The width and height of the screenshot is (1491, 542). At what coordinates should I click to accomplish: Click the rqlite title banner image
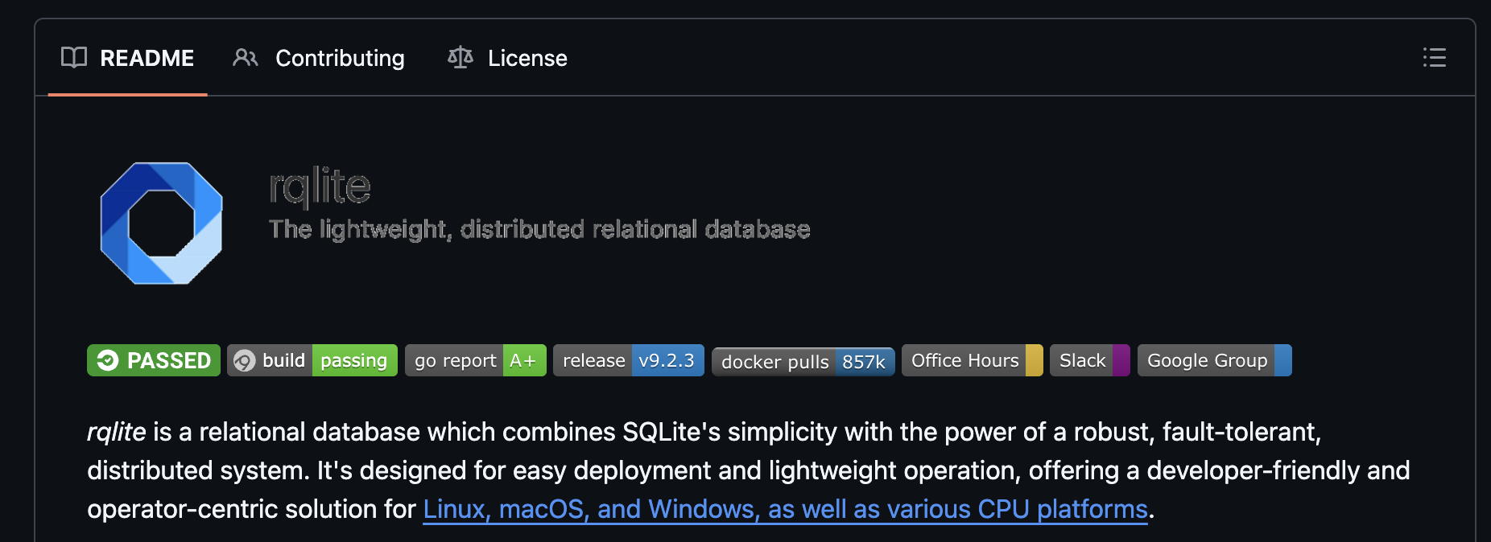[539, 204]
